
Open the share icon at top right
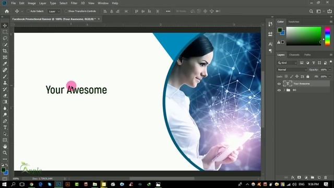click(x=329, y=11)
